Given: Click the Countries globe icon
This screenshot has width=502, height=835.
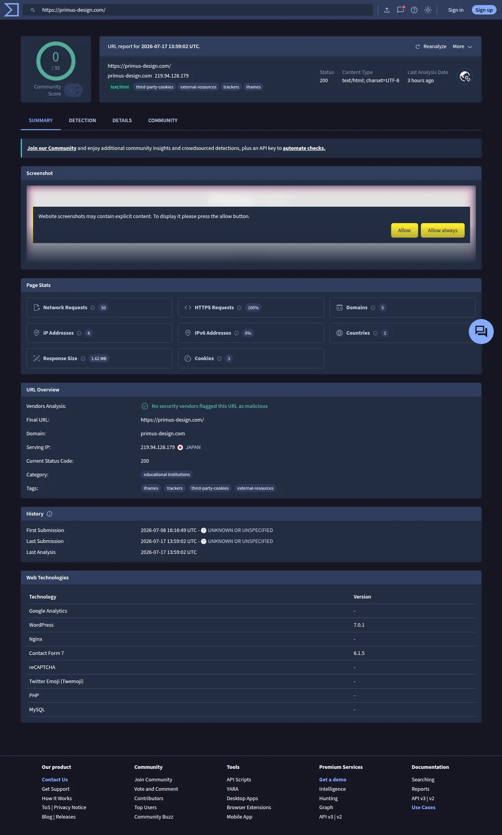Looking at the screenshot, I should pos(339,333).
